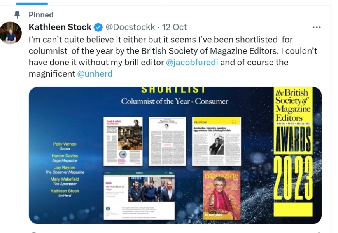The width and height of the screenshot is (338, 233).
Task: Open Kathleen Stock's profile picture
Action: point(11,33)
